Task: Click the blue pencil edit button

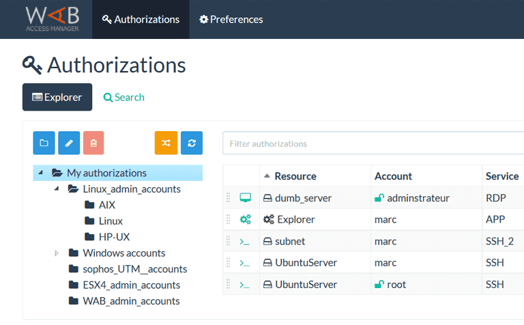Action: (x=69, y=143)
